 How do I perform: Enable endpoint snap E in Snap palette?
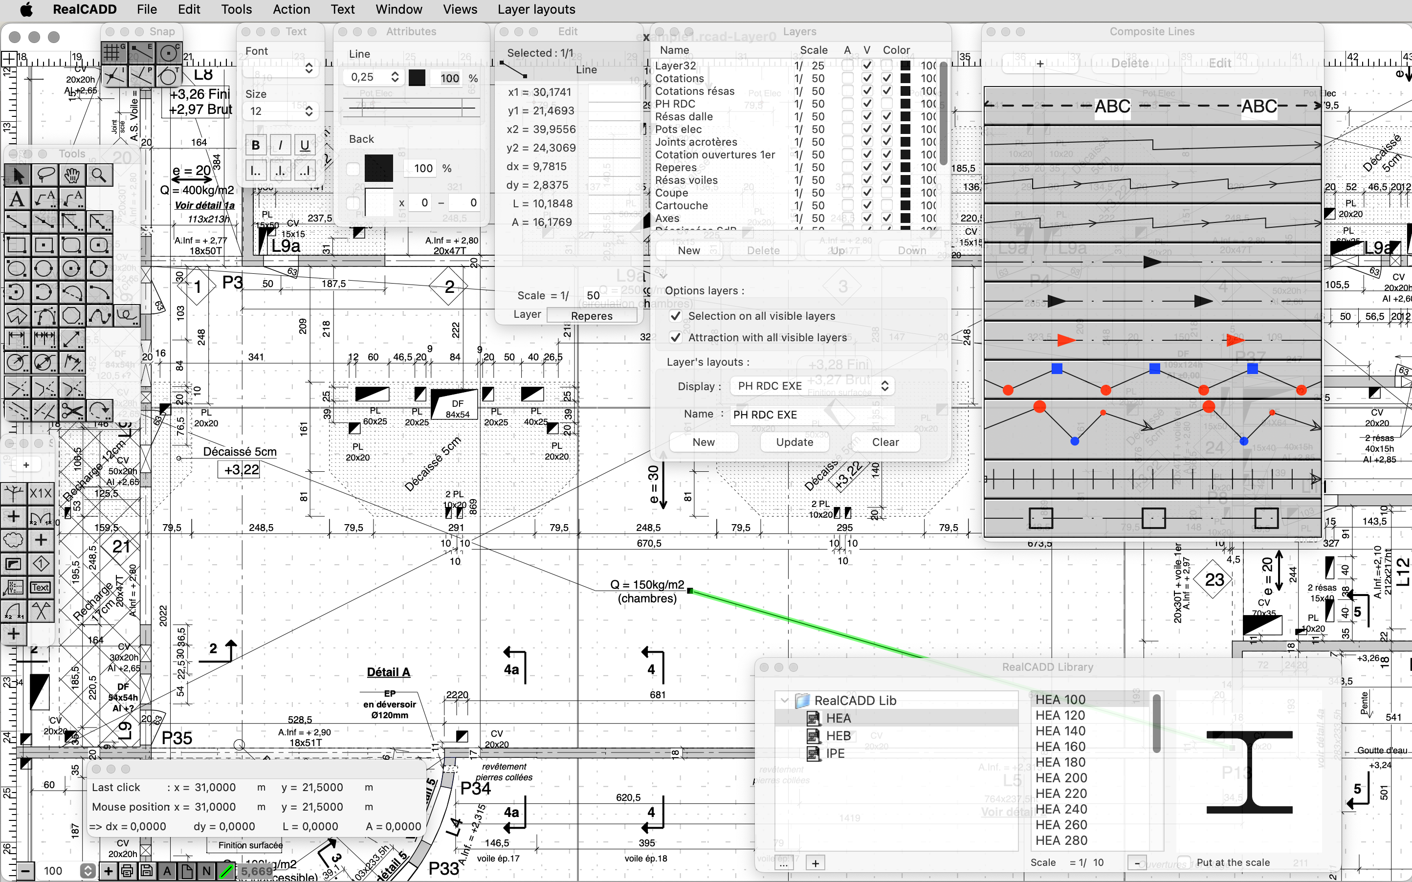(142, 52)
